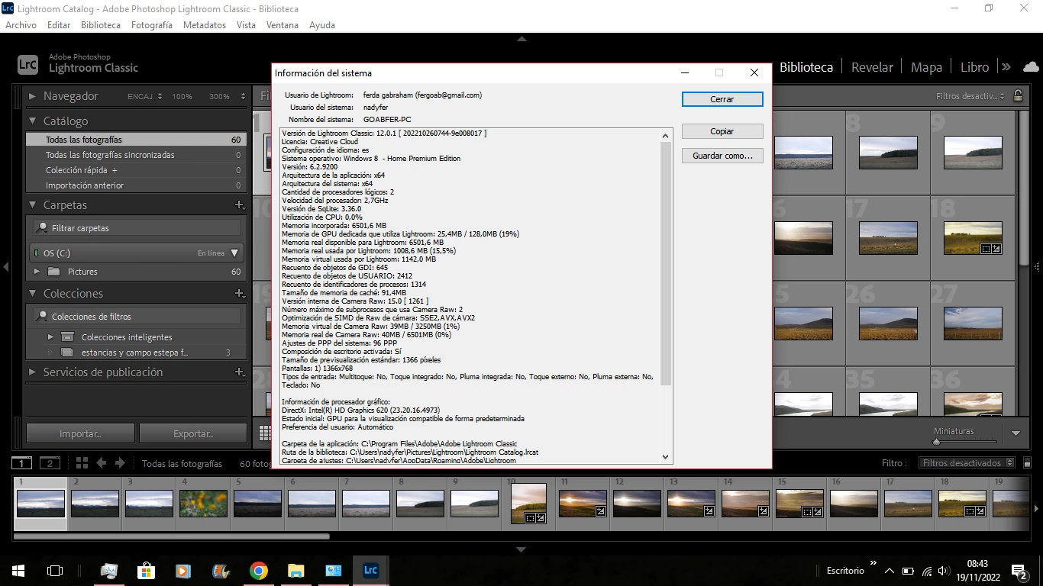The height and width of the screenshot is (586, 1043).
Task: Open Microsoft Store from the taskbar
Action: (x=146, y=570)
